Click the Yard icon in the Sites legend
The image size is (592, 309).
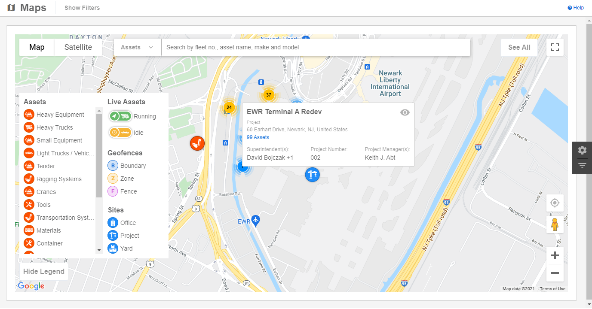113,248
